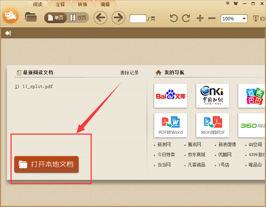
Task: Click the open folder icon in toolbar
Action: click(x=31, y=17)
